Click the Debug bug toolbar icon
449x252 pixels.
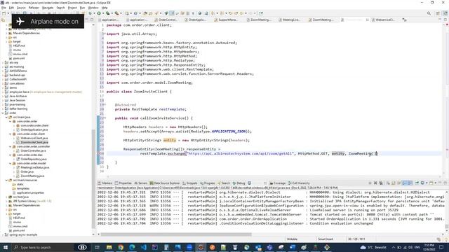[x=91, y=13]
